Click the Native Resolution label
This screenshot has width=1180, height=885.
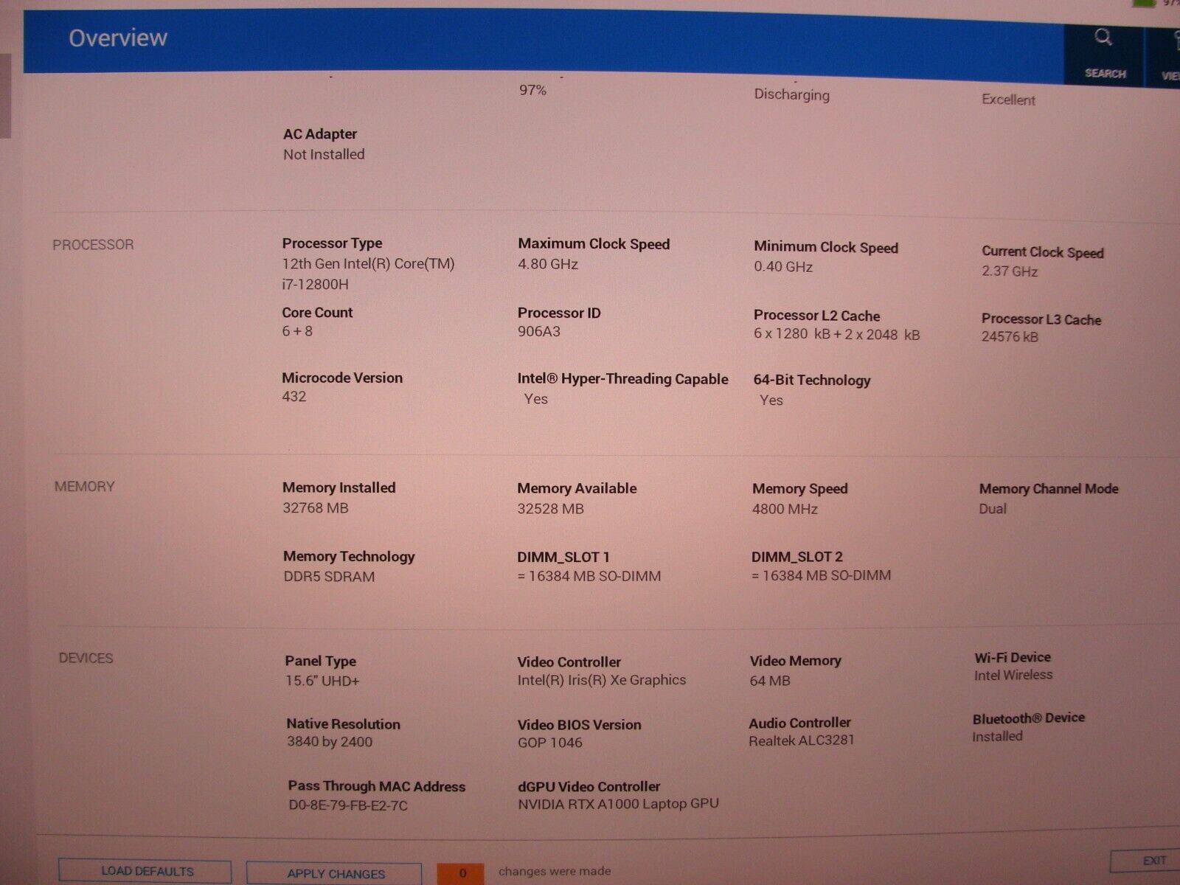[x=344, y=724]
